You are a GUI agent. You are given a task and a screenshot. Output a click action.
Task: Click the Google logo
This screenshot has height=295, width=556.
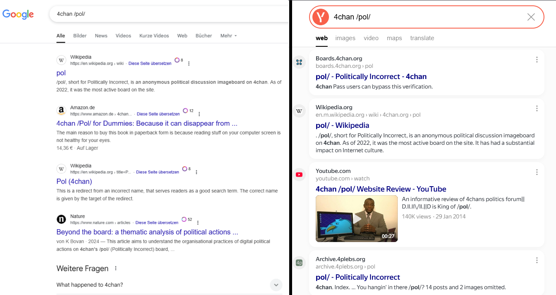pos(18,14)
